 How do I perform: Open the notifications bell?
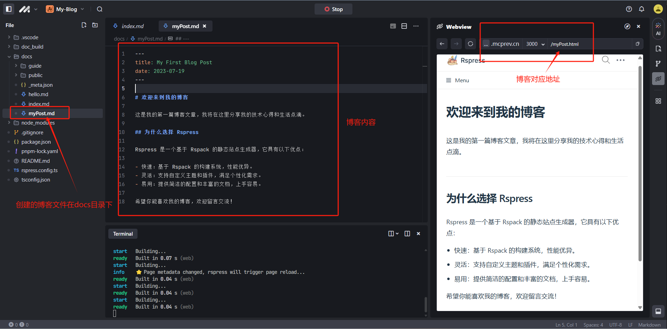click(x=642, y=9)
